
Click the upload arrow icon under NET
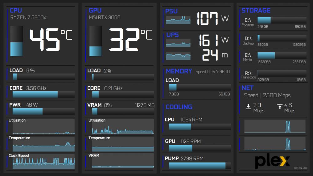(280, 107)
